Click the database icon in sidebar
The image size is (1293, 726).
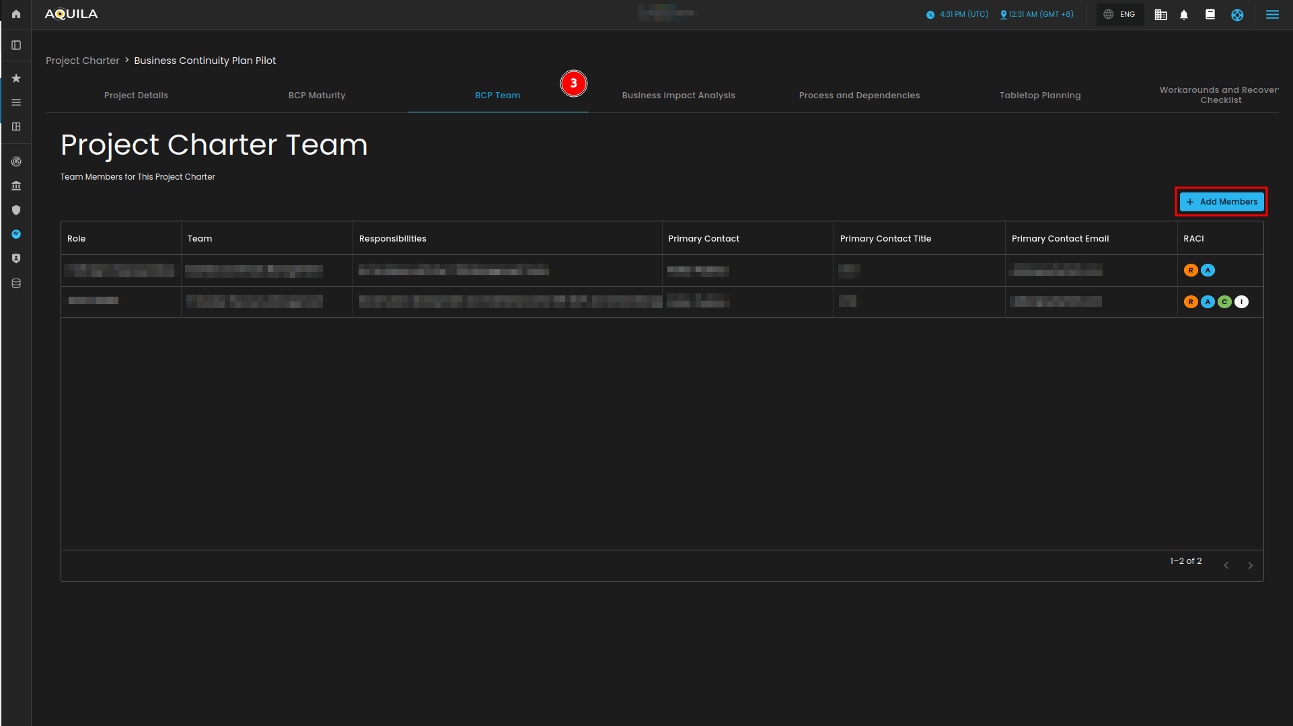point(16,283)
